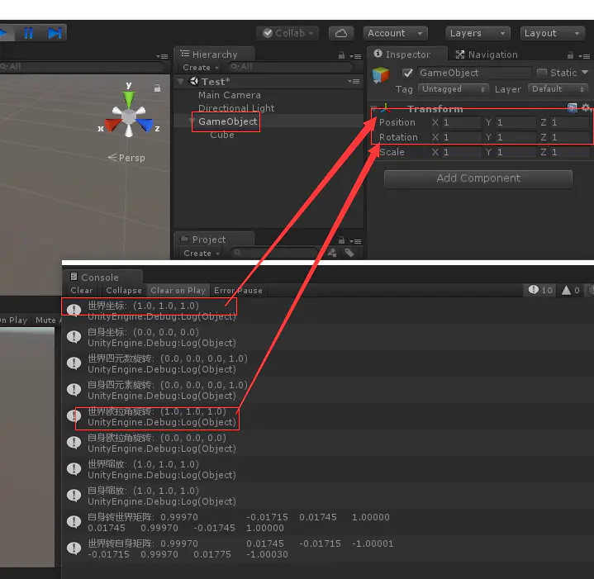Toggle the GameObject active checkbox
This screenshot has height=579, width=594.
pyautogui.click(x=407, y=73)
